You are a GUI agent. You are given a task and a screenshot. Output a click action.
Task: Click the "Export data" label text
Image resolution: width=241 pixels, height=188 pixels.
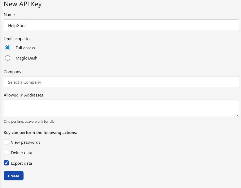tap(21, 163)
